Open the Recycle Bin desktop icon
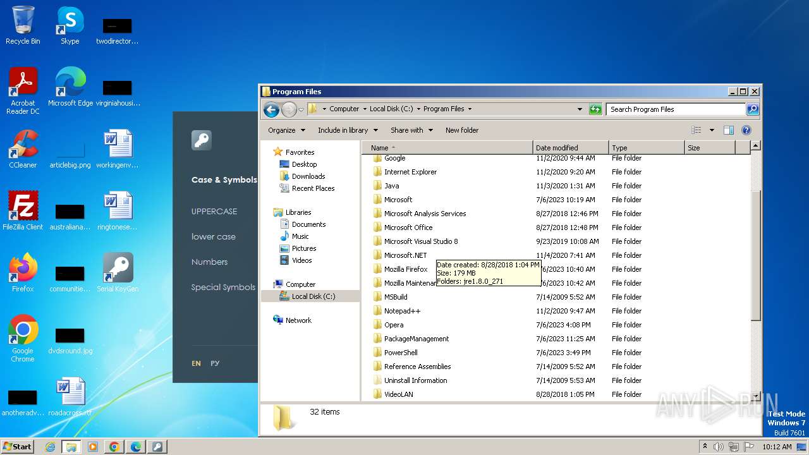 pos(23,25)
